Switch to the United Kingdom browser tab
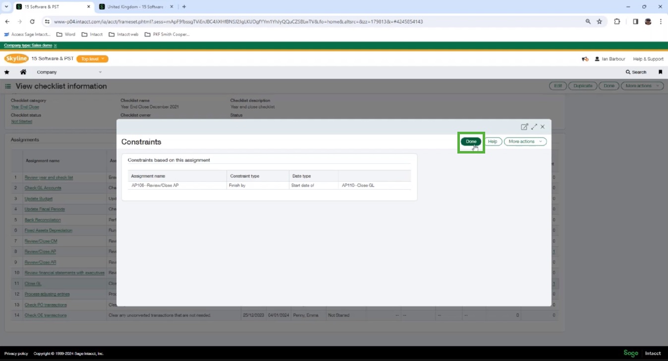This screenshot has height=361, width=668. (x=134, y=7)
